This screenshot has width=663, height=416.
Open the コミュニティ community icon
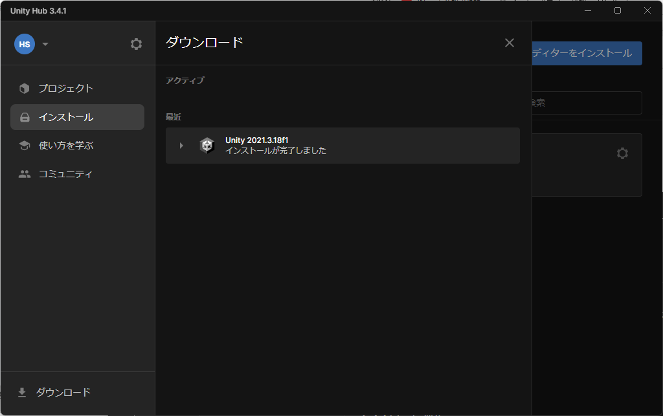click(24, 174)
